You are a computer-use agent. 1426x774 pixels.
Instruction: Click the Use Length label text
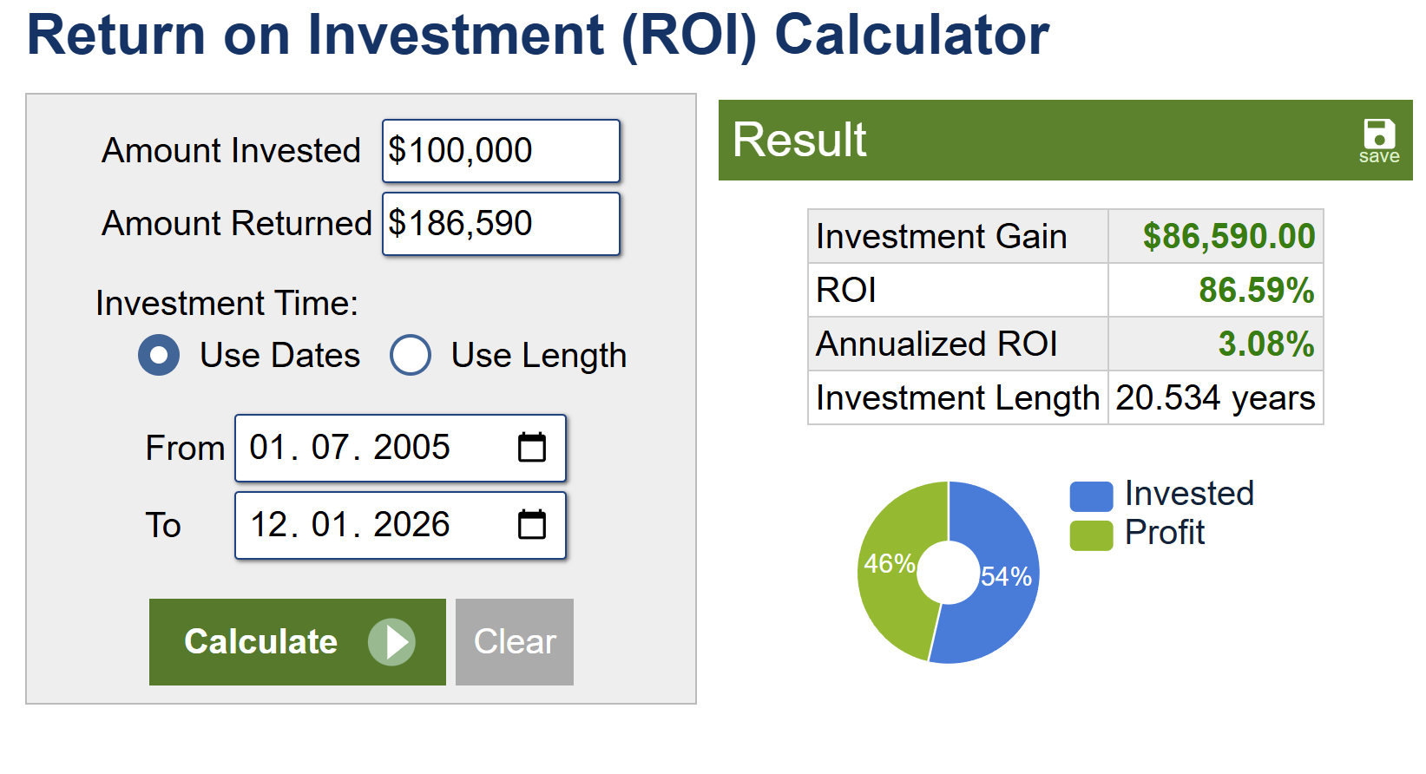538,356
